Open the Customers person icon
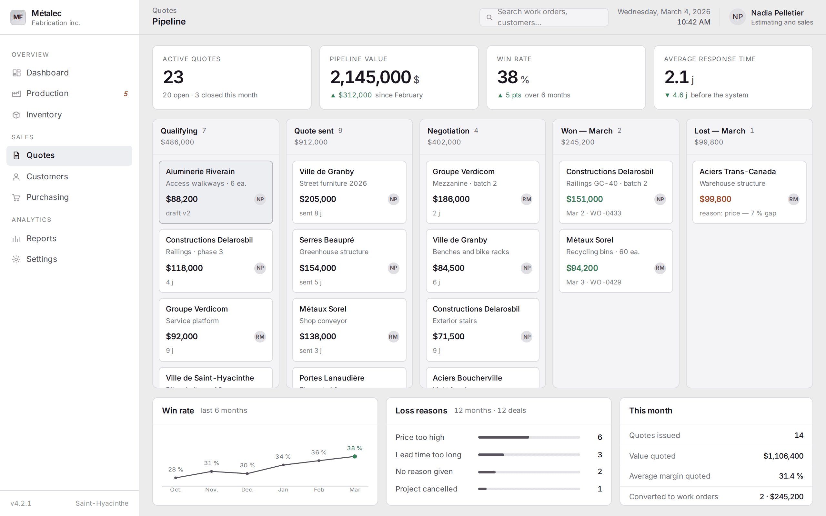 (x=16, y=177)
